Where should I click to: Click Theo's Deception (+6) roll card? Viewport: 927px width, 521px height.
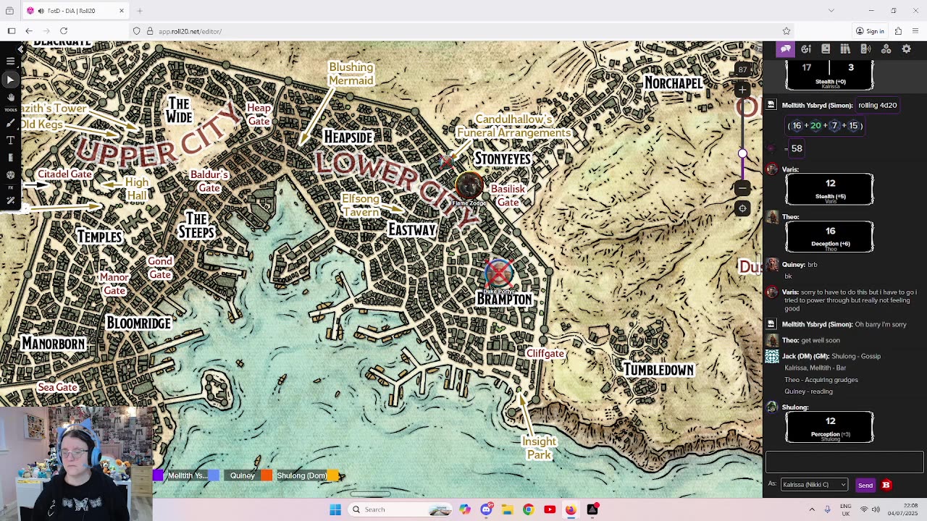point(829,237)
